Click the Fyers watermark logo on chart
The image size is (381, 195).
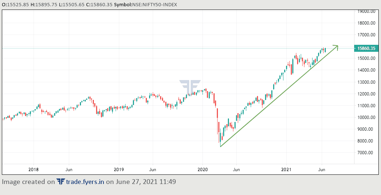[x=190, y=87]
